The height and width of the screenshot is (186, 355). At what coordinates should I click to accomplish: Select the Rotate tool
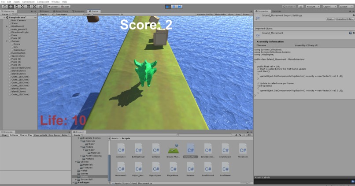coord(17,7)
